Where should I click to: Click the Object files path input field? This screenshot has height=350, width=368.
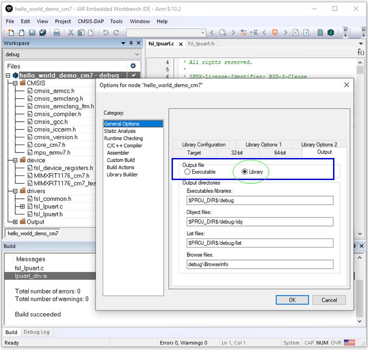click(x=259, y=221)
